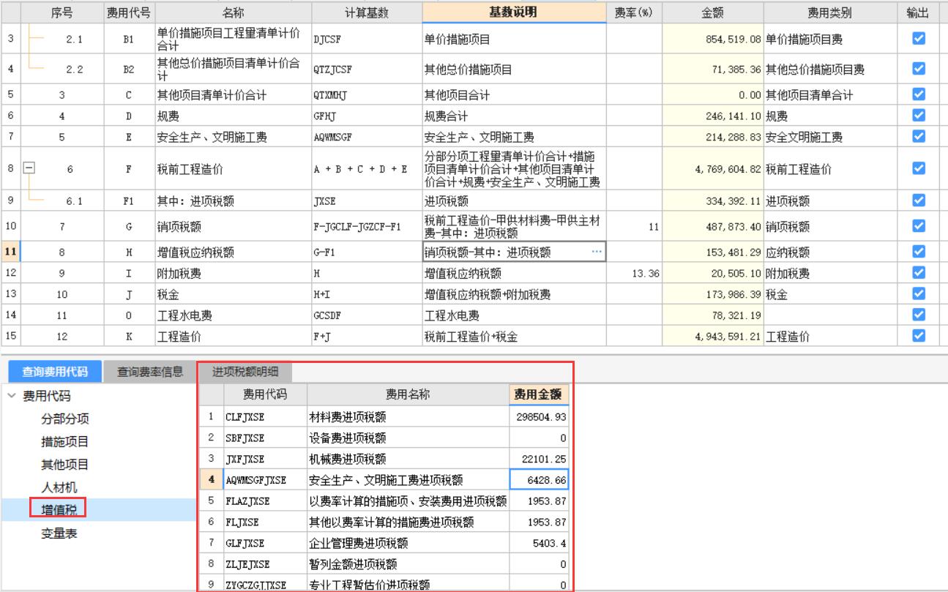Screen dimensions: 948x592
Task: Select 措施项目 in the cost code tree
Action: click(65, 442)
